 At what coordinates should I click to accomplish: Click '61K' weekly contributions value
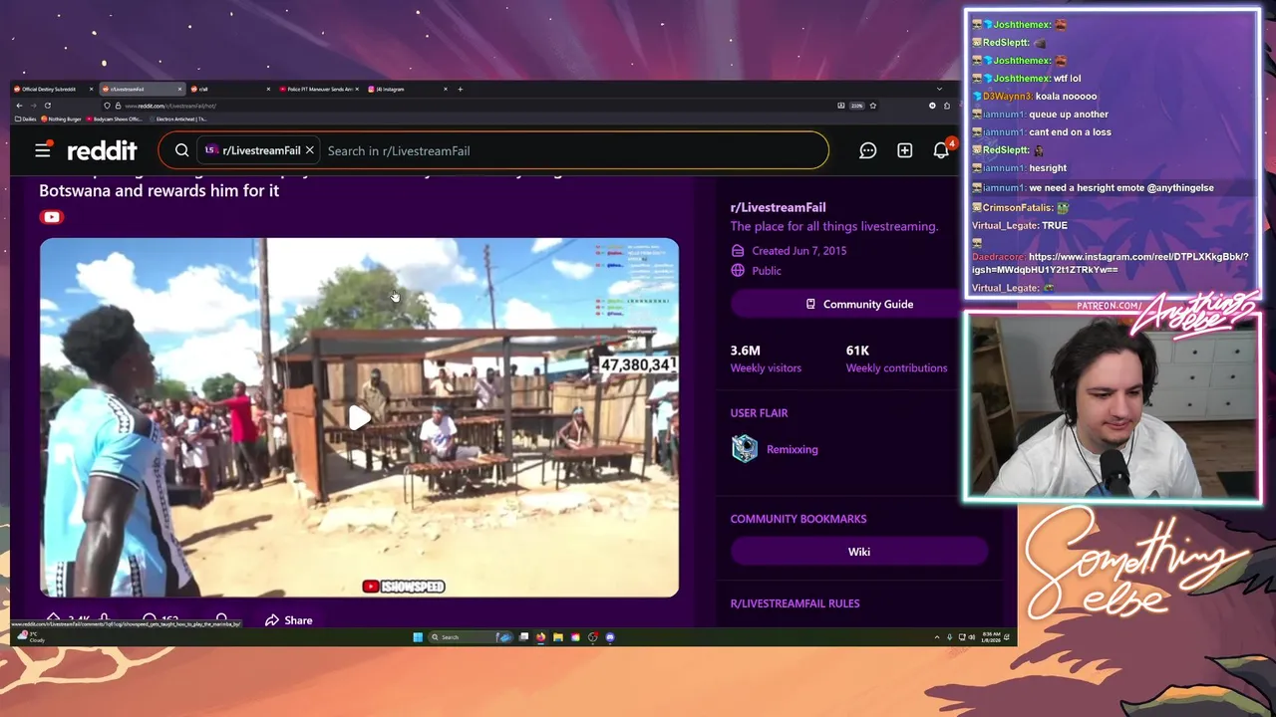click(857, 351)
